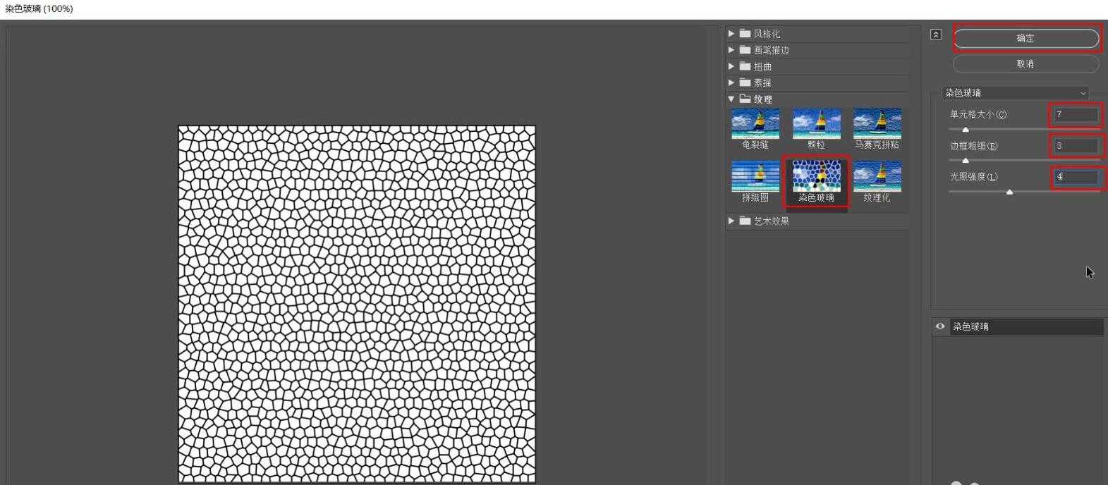Viewport: 1108px width, 485px height.
Task: Expand the 风格化 filter folder
Action: click(x=731, y=33)
